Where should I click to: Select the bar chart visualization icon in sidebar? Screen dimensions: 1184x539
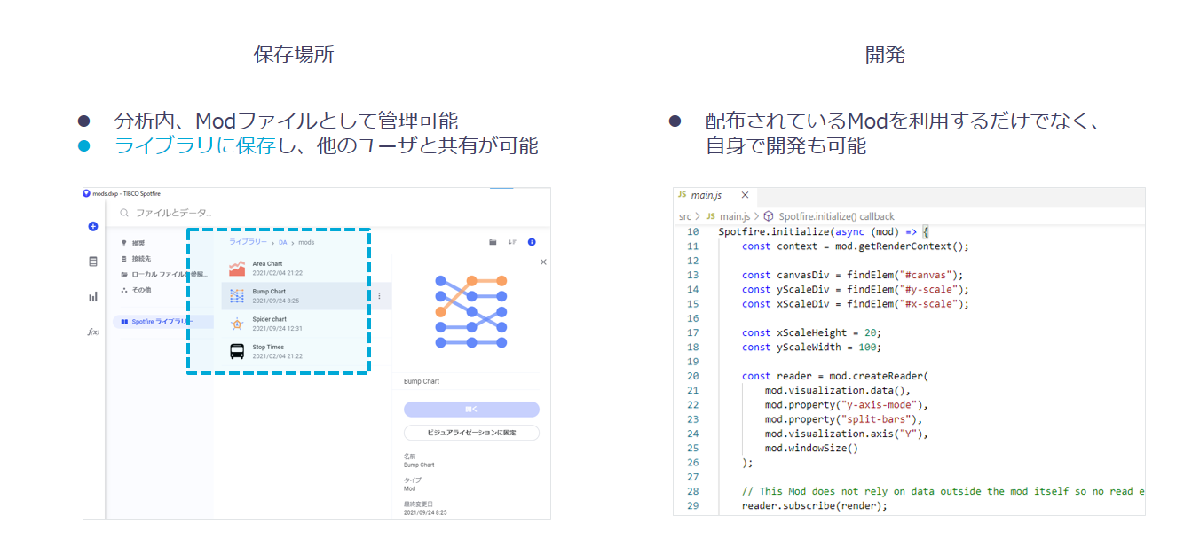pos(93,297)
